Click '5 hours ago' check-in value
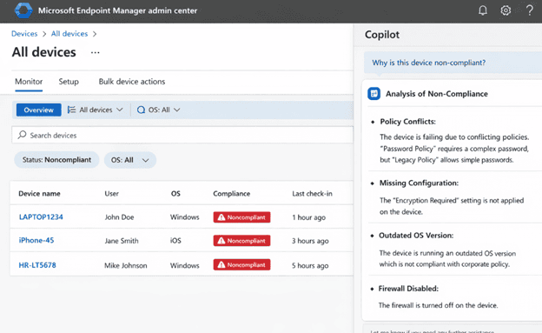The height and width of the screenshot is (333, 542). pyautogui.click(x=310, y=265)
